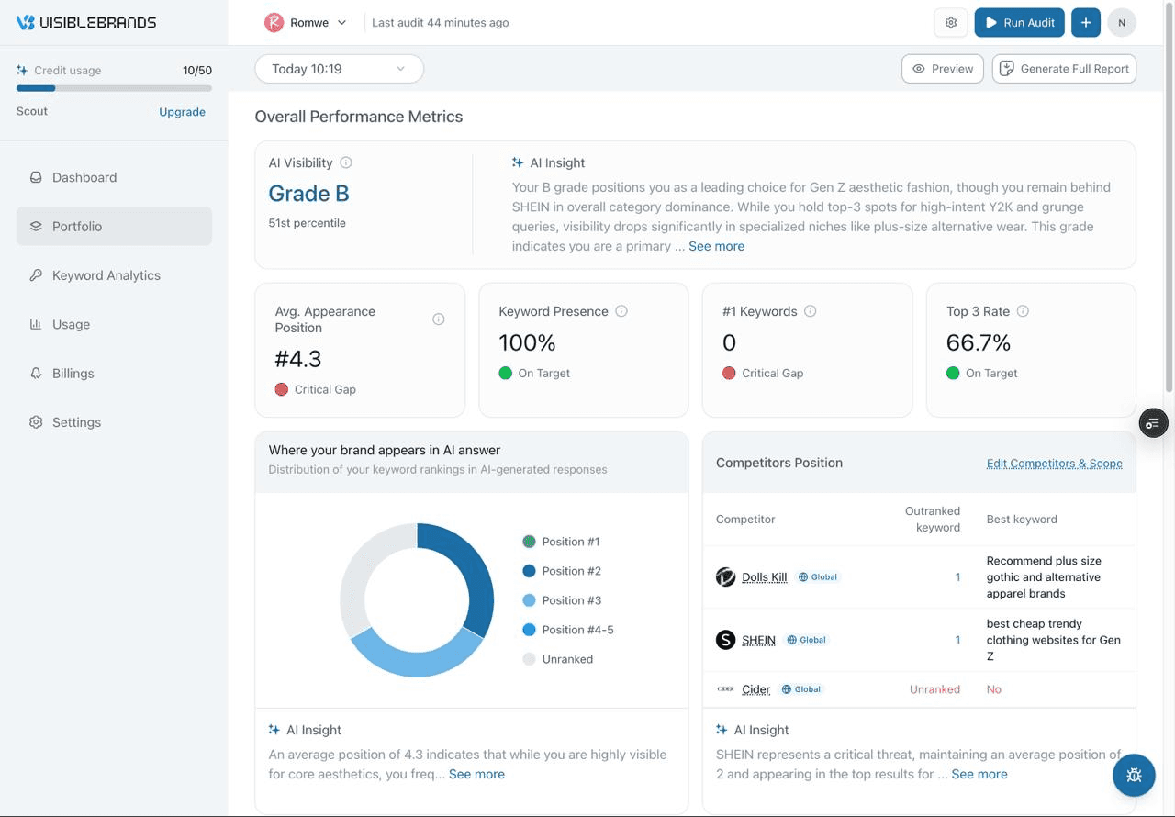Open the Cider competitor link
Viewport: 1175px width, 817px height.
(x=756, y=689)
